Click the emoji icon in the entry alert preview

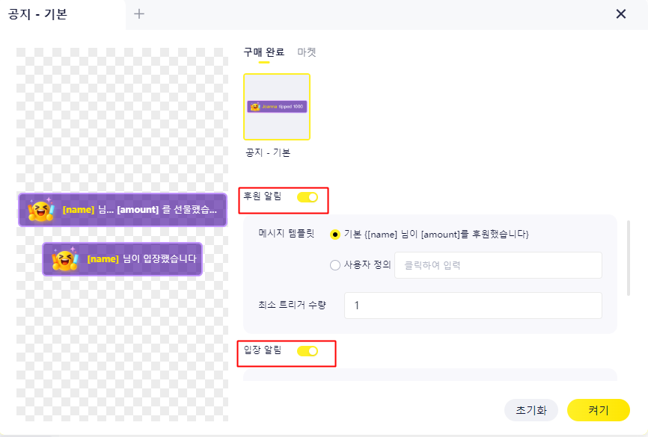66,259
